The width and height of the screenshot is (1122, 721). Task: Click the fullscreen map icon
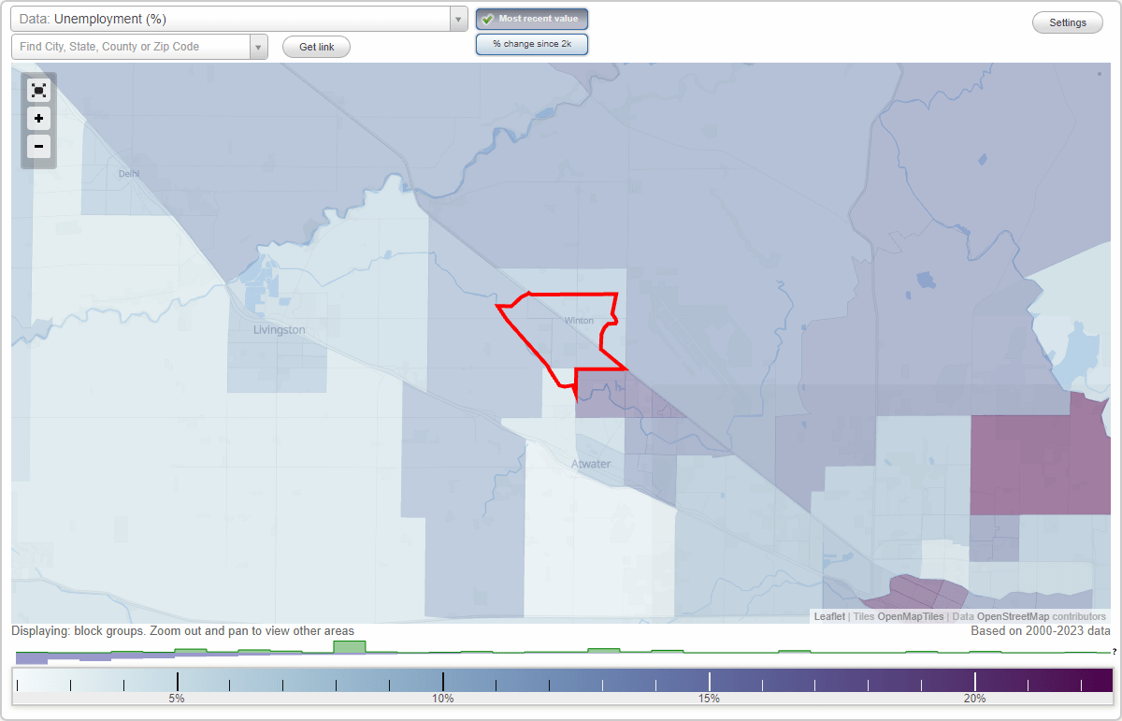pos(38,90)
